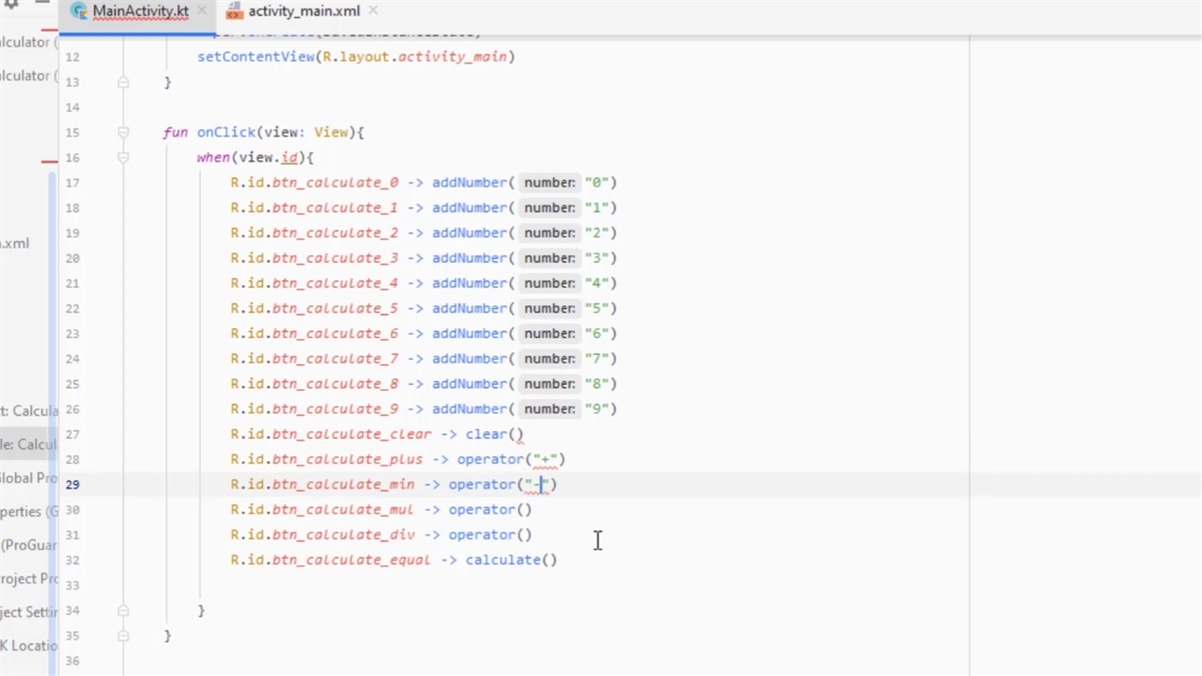Close the activity_main.xml tab

click(373, 11)
